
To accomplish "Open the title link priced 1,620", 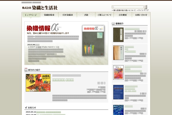I will click(x=133, y=69).
